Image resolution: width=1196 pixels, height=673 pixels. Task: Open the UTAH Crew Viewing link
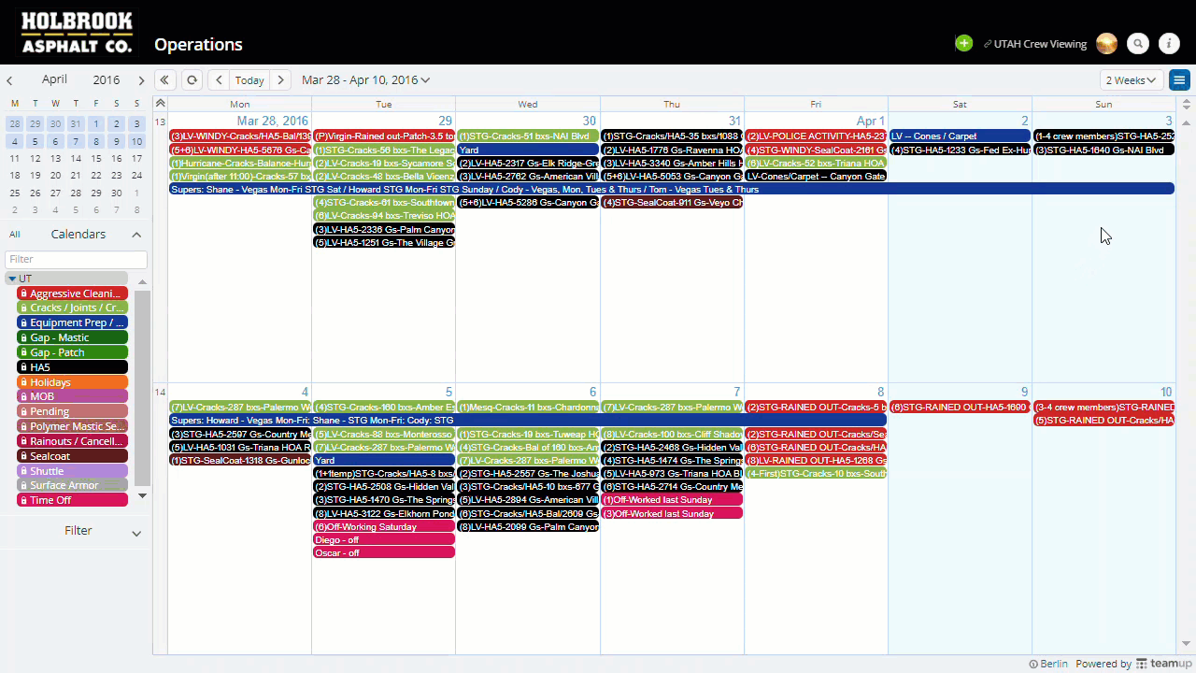pos(1039,44)
